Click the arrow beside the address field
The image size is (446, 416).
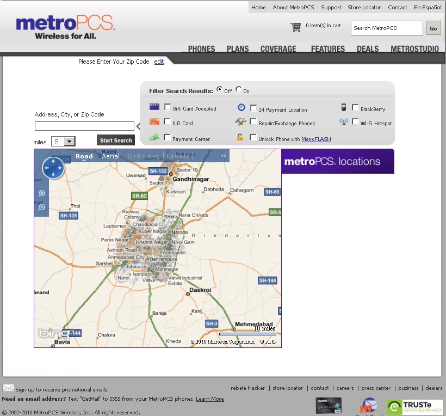point(138,126)
